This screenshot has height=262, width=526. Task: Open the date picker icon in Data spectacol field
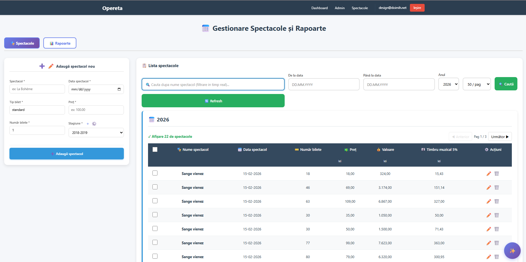click(x=119, y=89)
